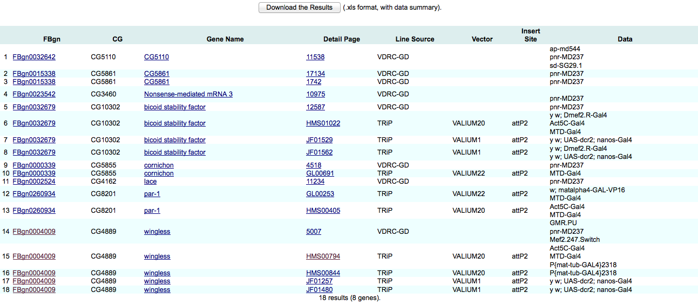
Task: Open the FBgn0023542 link
Action: [34, 94]
